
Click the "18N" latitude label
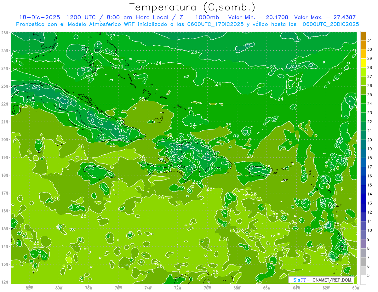(5, 175)
